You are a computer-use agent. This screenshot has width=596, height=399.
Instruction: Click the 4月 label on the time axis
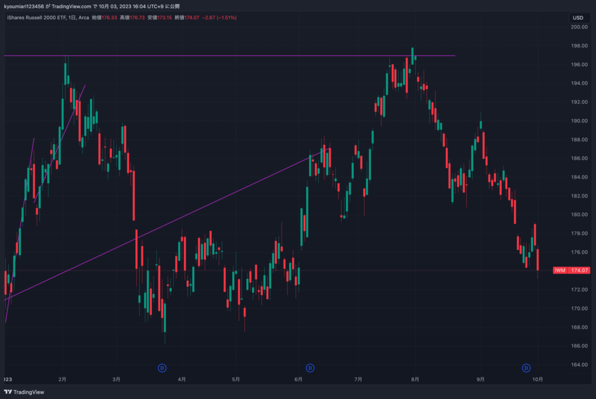point(182,379)
